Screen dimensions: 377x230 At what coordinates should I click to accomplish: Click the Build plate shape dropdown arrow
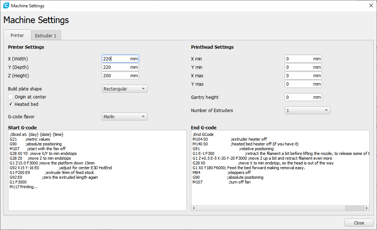point(144,89)
